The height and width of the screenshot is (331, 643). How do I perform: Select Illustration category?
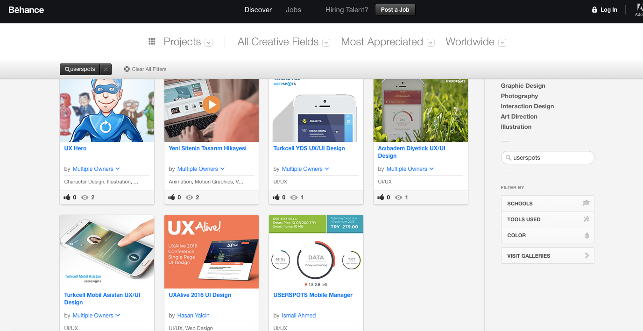click(516, 127)
